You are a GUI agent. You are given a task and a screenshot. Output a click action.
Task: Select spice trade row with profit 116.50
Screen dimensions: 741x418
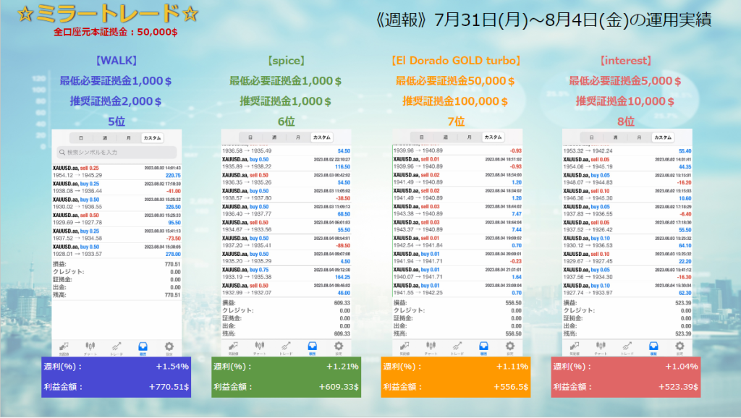286,163
